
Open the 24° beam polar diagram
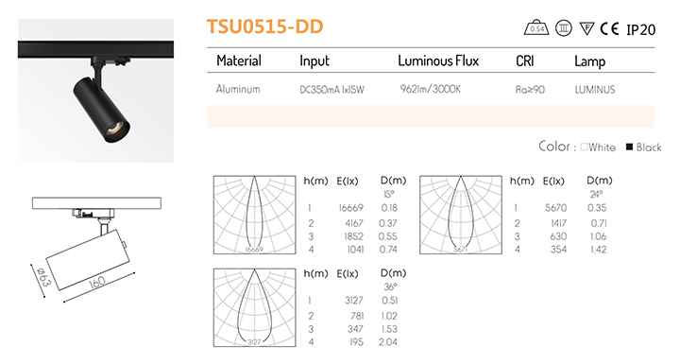pos(461,215)
